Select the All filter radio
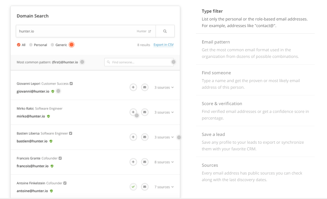 coord(19,45)
